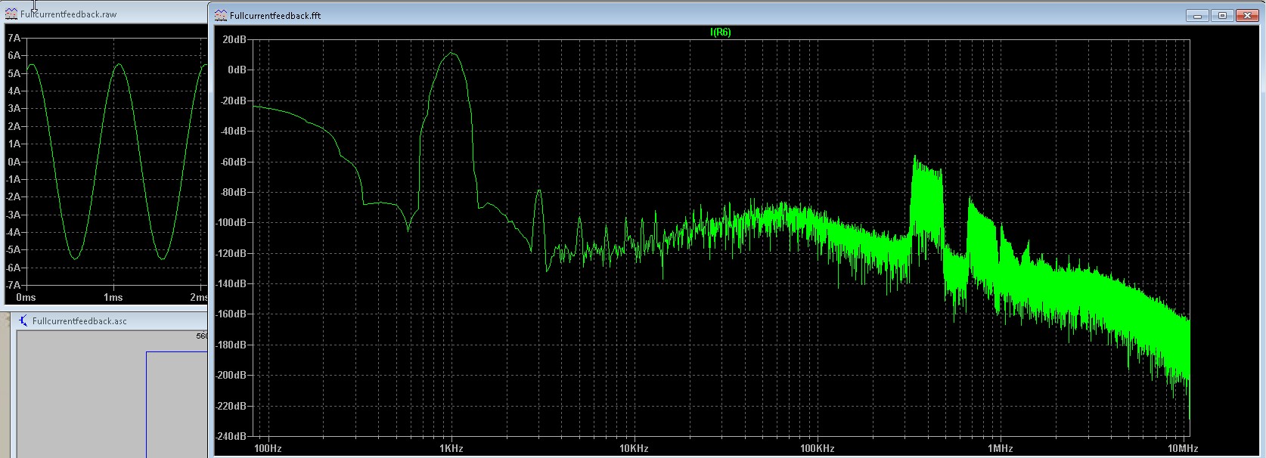Click the "0ms" time axis label
1266x458 pixels.
pos(26,298)
